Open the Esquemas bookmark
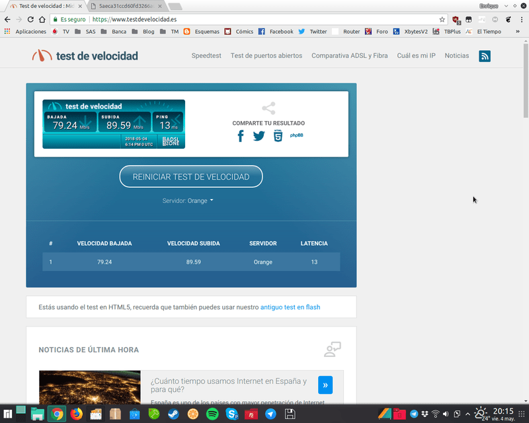 pos(202,31)
